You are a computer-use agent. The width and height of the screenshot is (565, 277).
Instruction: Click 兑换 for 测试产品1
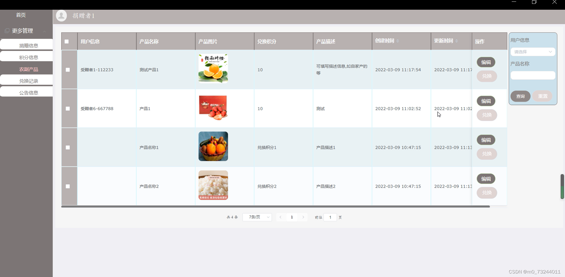click(487, 76)
